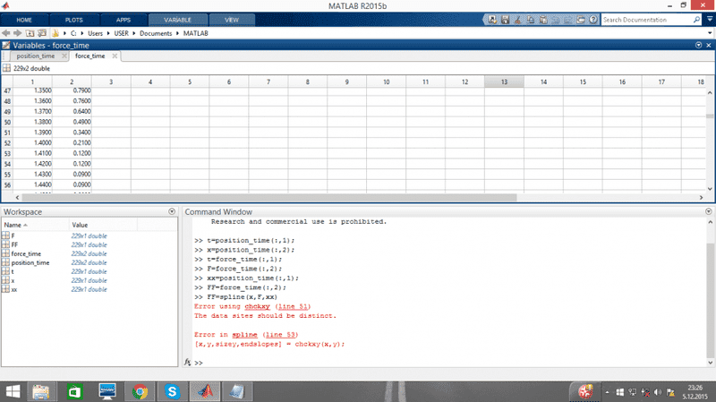Click the folder icon at the start of the address path
Image resolution: width=716 pixels, height=402 pixels.
coord(55,33)
